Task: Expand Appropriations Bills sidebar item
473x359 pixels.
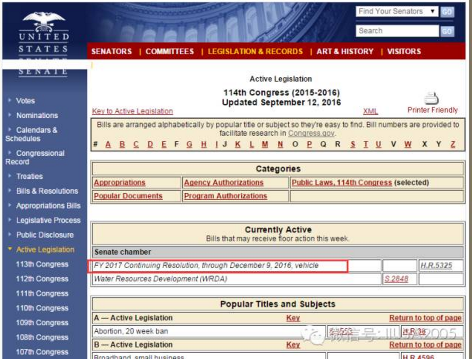Action: tap(48, 206)
